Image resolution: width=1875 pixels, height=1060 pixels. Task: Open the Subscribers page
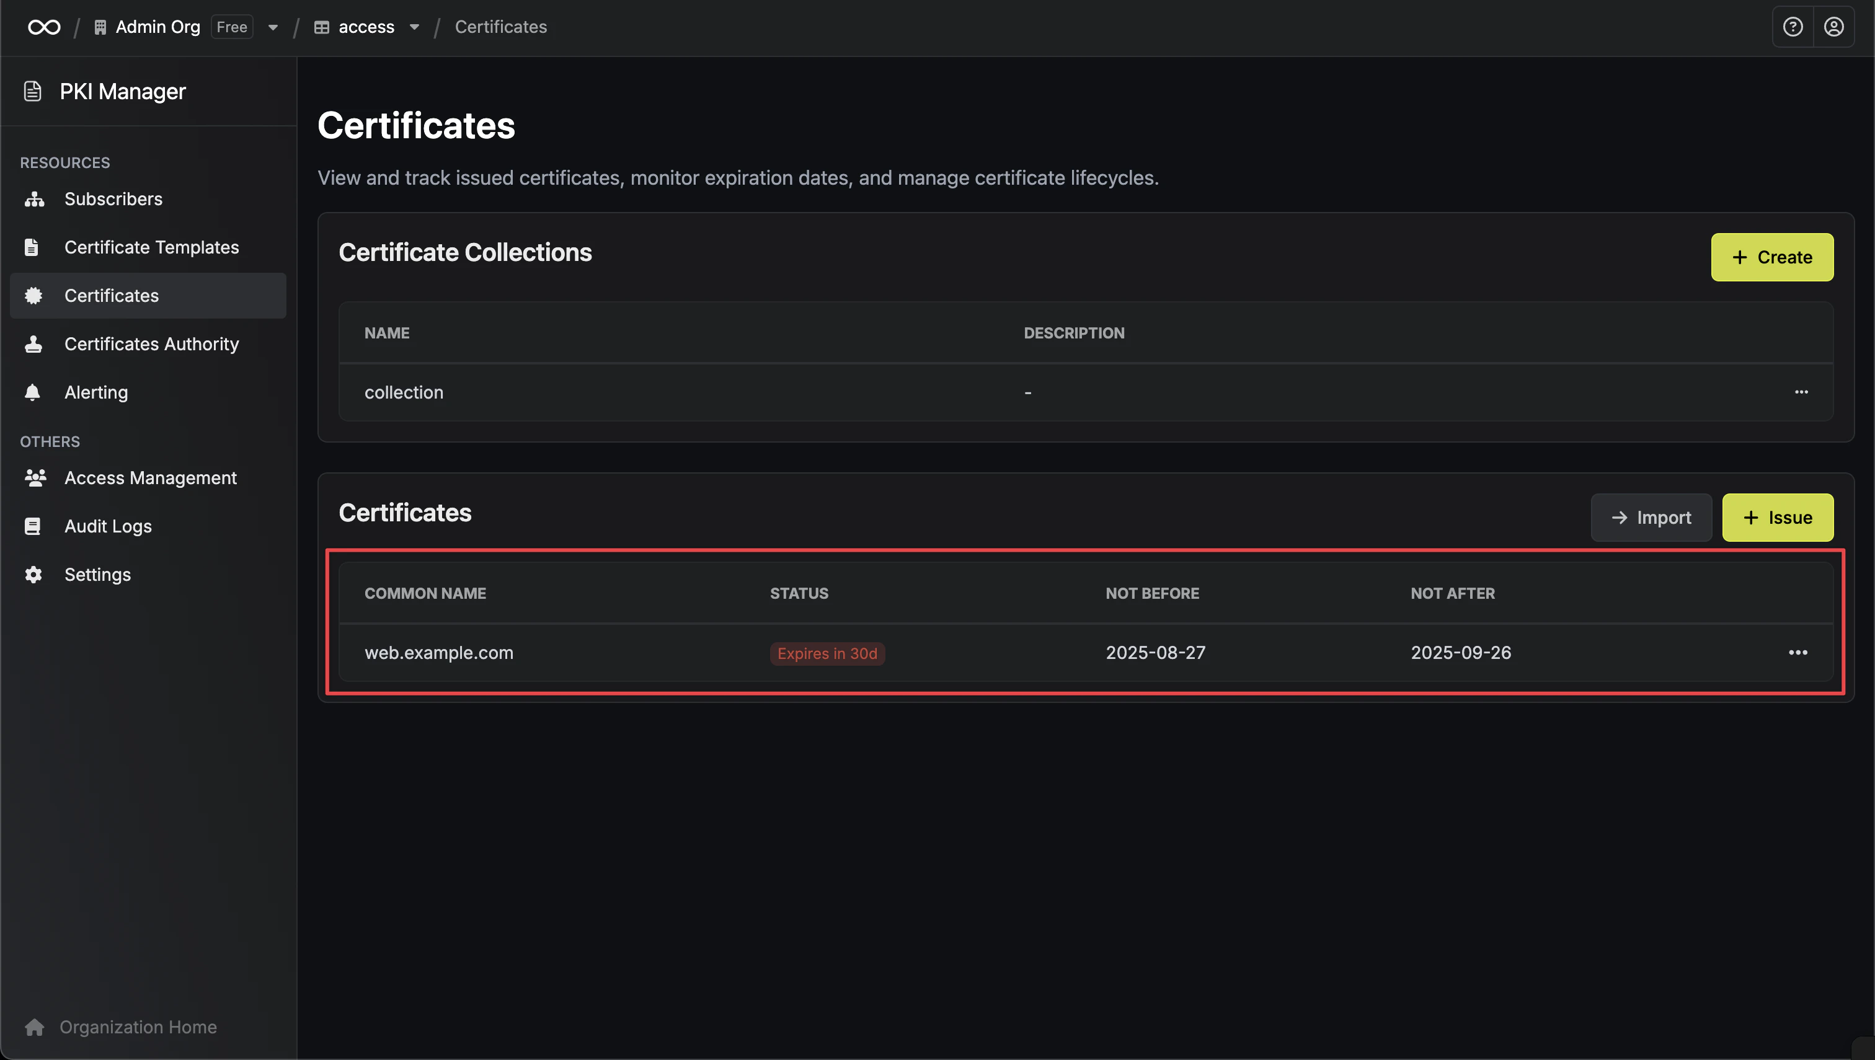(148, 199)
